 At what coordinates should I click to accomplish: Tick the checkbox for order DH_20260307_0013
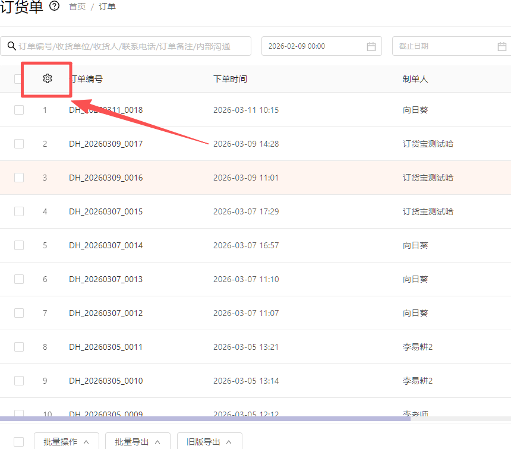(x=19, y=279)
